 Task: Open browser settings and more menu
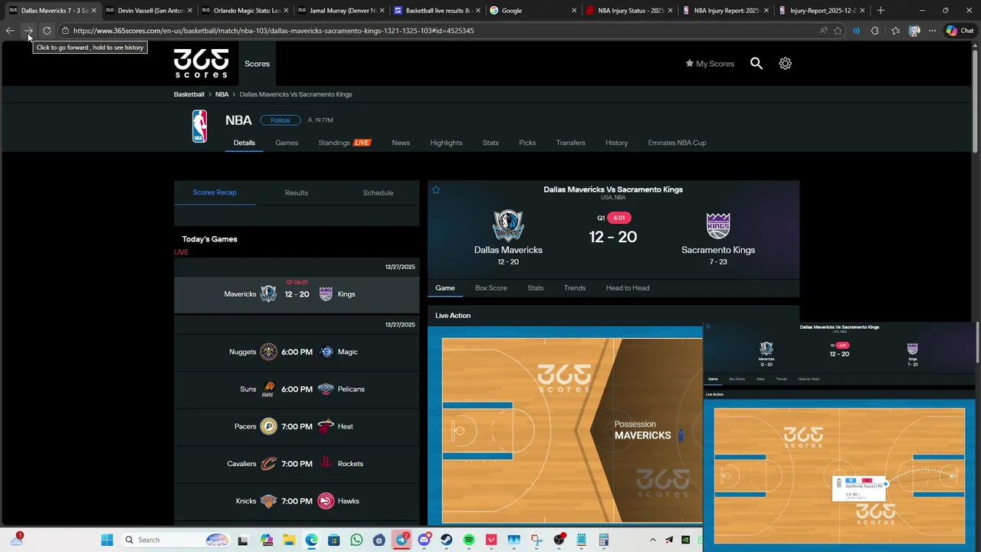pos(932,31)
